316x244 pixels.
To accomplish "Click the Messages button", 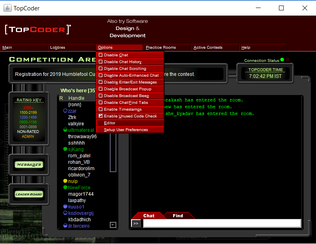I will [x=29, y=165].
